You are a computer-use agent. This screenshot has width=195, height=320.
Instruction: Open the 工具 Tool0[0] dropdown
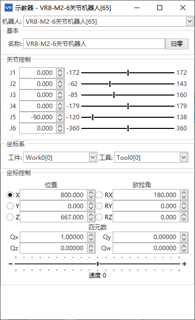point(183,157)
